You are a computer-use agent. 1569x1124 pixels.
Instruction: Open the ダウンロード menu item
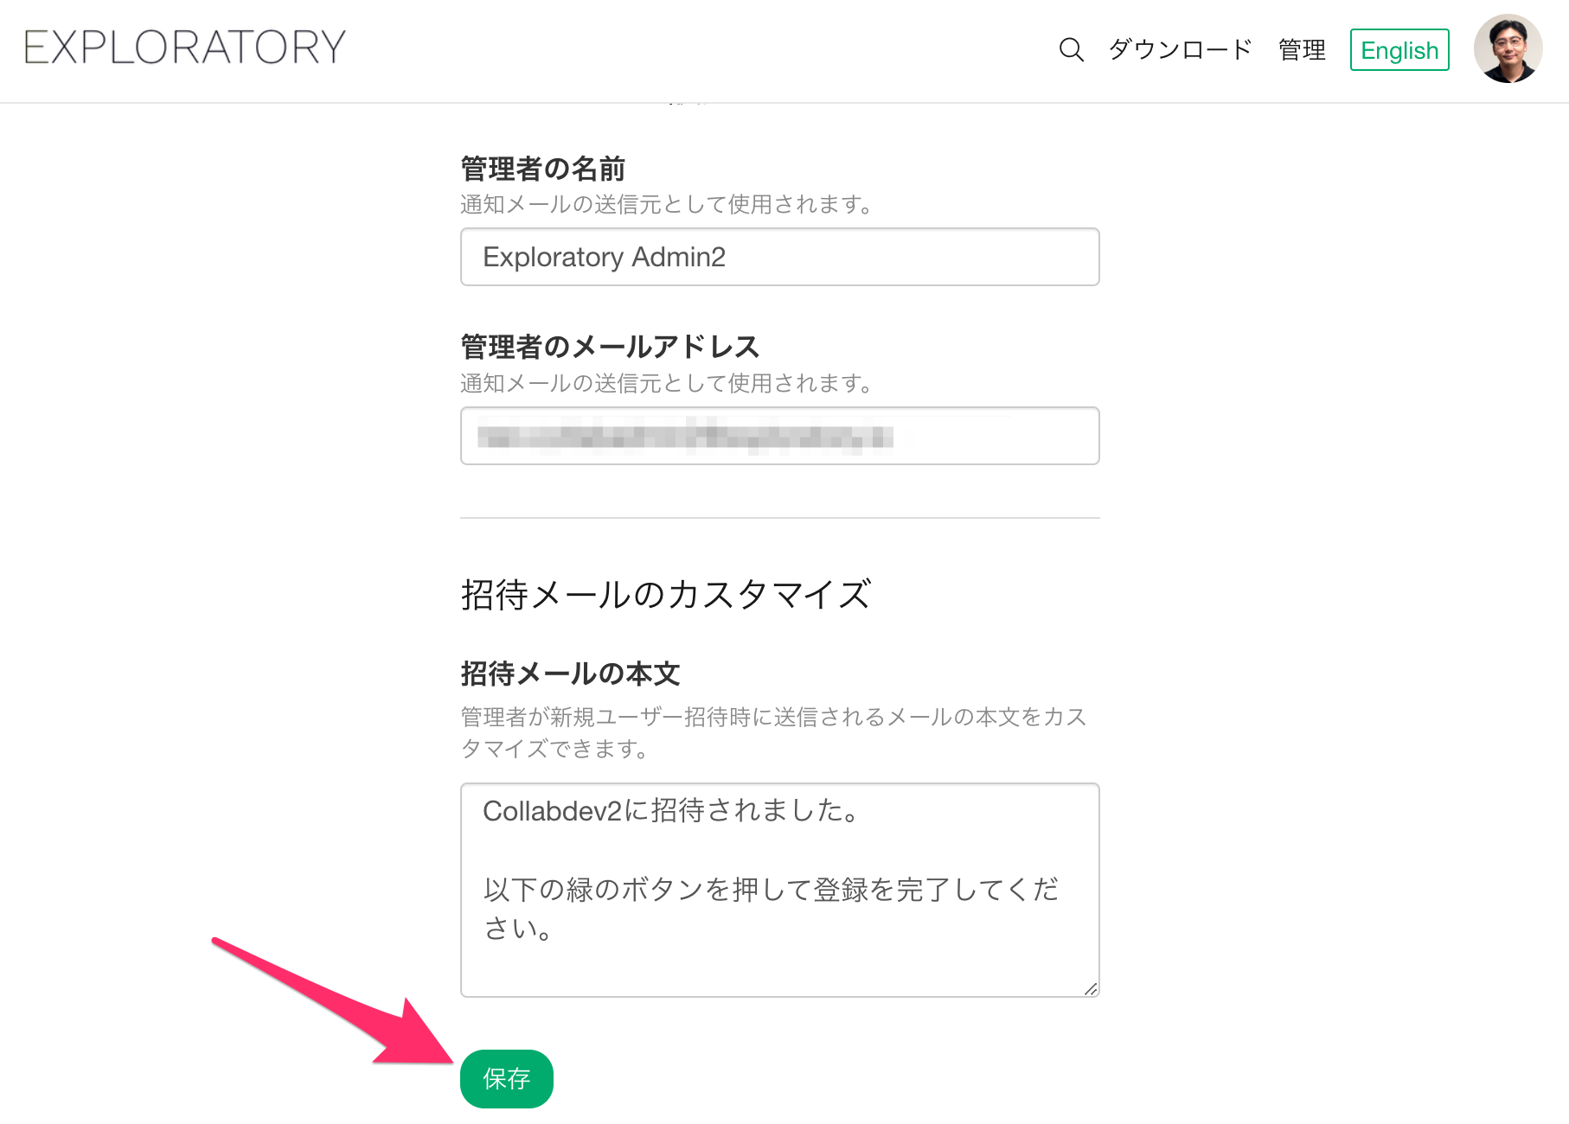pos(1180,49)
